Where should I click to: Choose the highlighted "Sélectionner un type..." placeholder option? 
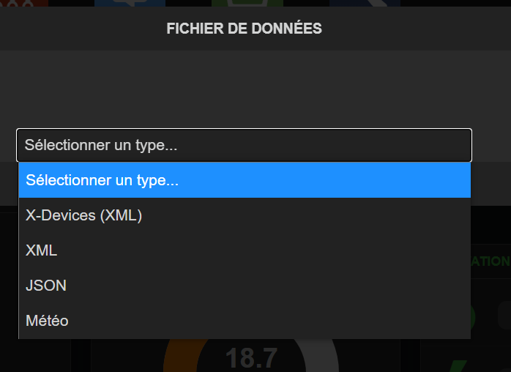pyautogui.click(x=244, y=180)
